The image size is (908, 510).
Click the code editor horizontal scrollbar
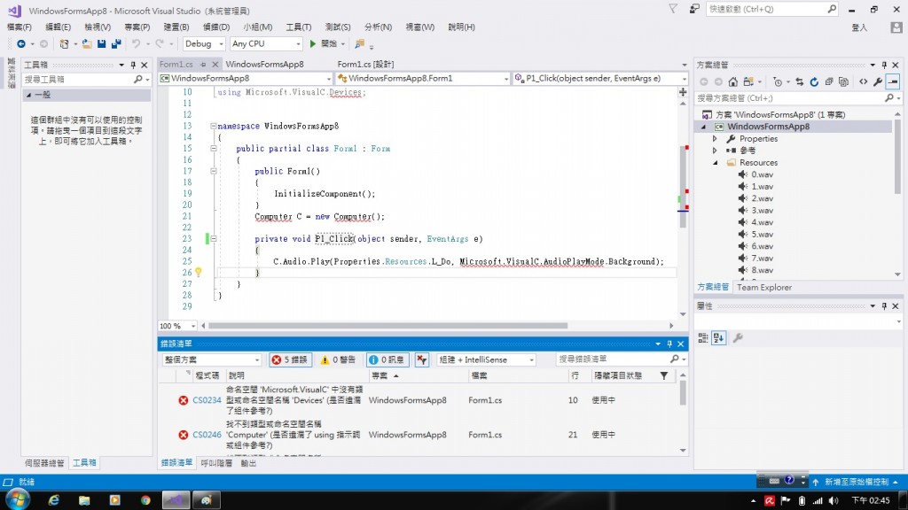(388, 326)
